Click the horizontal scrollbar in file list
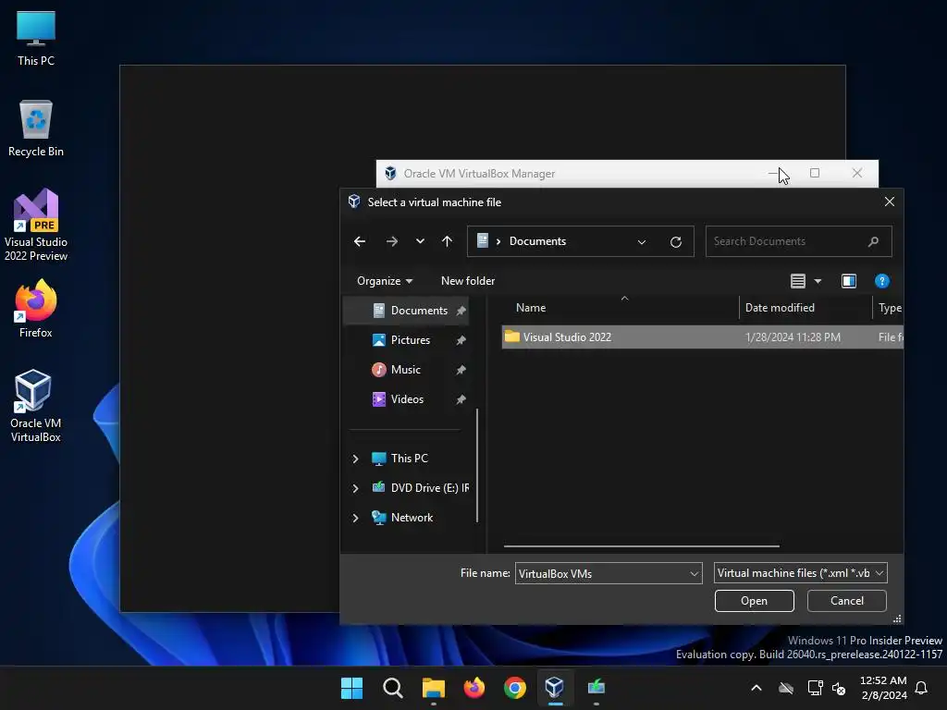 642,546
